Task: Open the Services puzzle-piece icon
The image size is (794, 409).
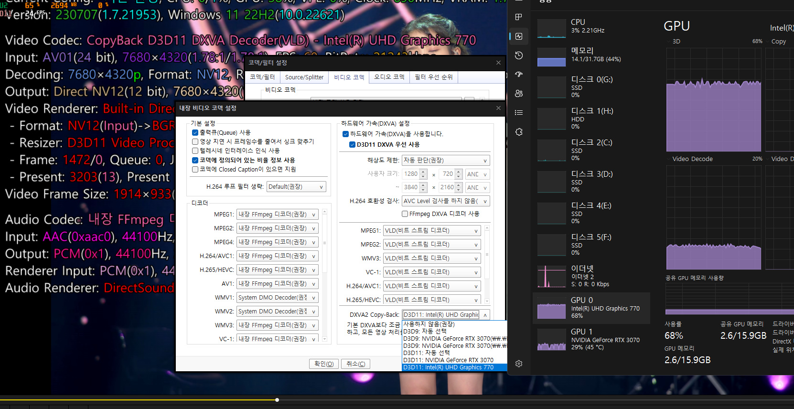Action: pyautogui.click(x=519, y=132)
